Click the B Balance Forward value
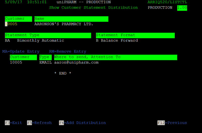Screen dimensions: 202x133 [x=117, y=40]
